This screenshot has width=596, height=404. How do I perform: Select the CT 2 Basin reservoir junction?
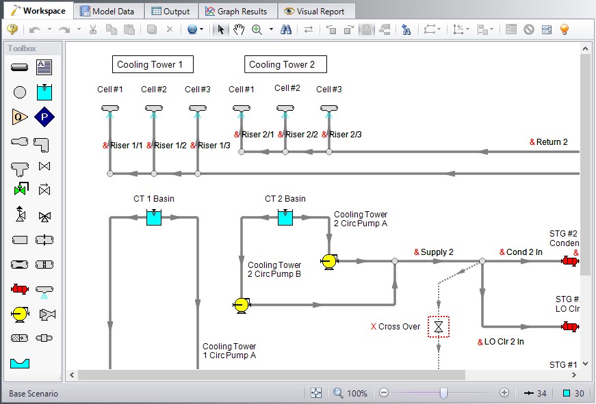coord(285,217)
